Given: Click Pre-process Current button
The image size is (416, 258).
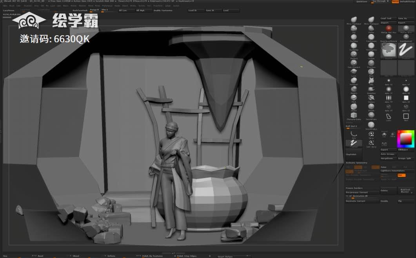Looking at the screenshot, I should click(362, 192).
